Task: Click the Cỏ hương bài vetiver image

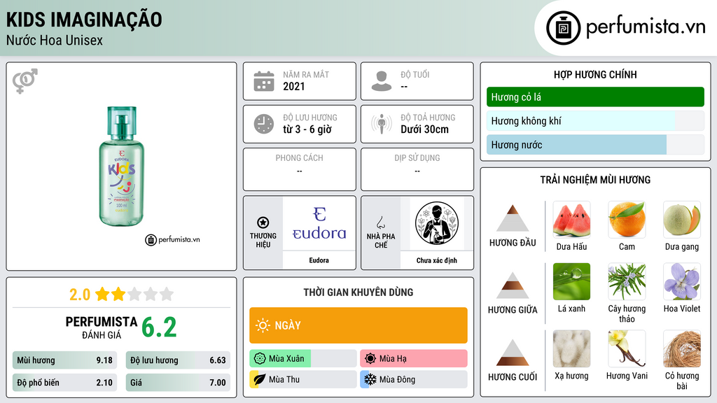Action: pos(682,348)
